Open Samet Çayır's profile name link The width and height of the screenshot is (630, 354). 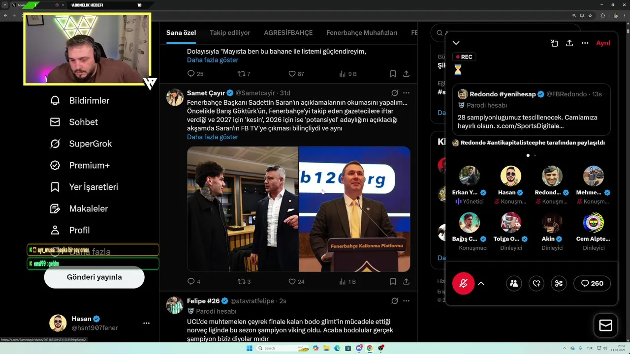[x=206, y=93]
